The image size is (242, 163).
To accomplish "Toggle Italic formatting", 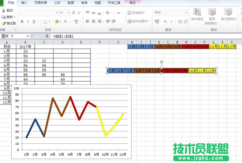I will point(28,21).
